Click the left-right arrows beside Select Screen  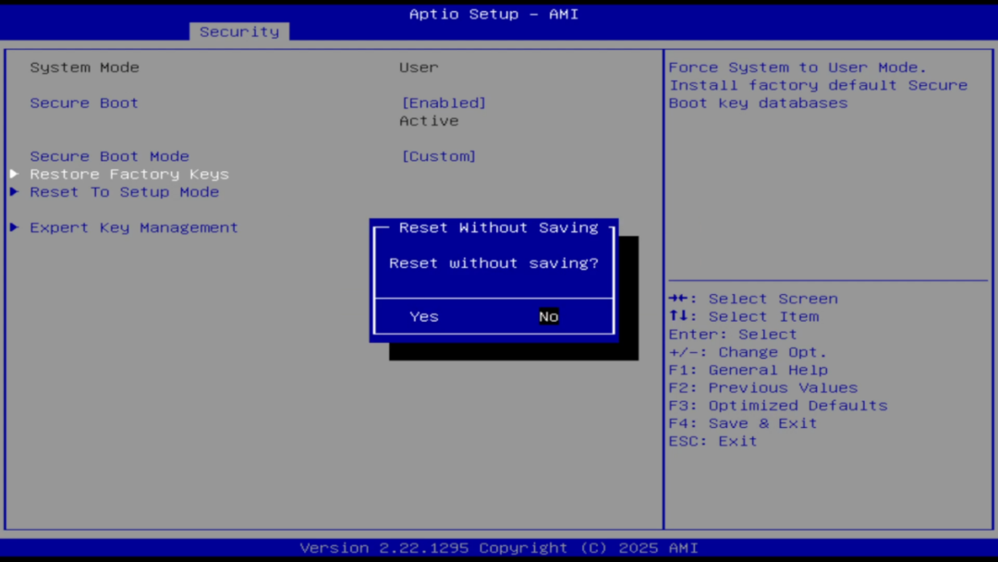678,299
